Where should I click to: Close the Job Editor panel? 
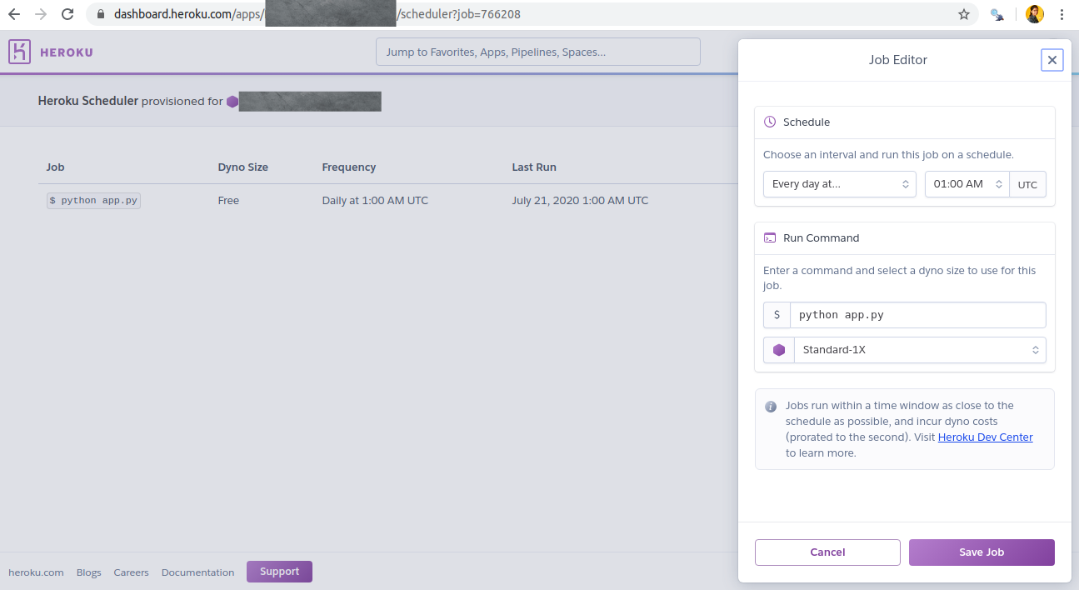pyautogui.click(x=1052, y=60)
